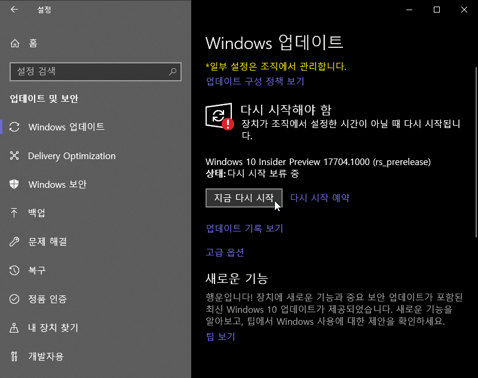Open 업데이트 구성 정책 보기 link
Screen dimensions: 478x378
[255, 81]
